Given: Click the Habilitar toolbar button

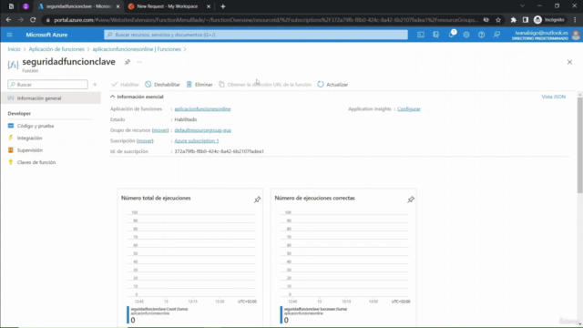Looking at the screenshot, I should [125, 85].
